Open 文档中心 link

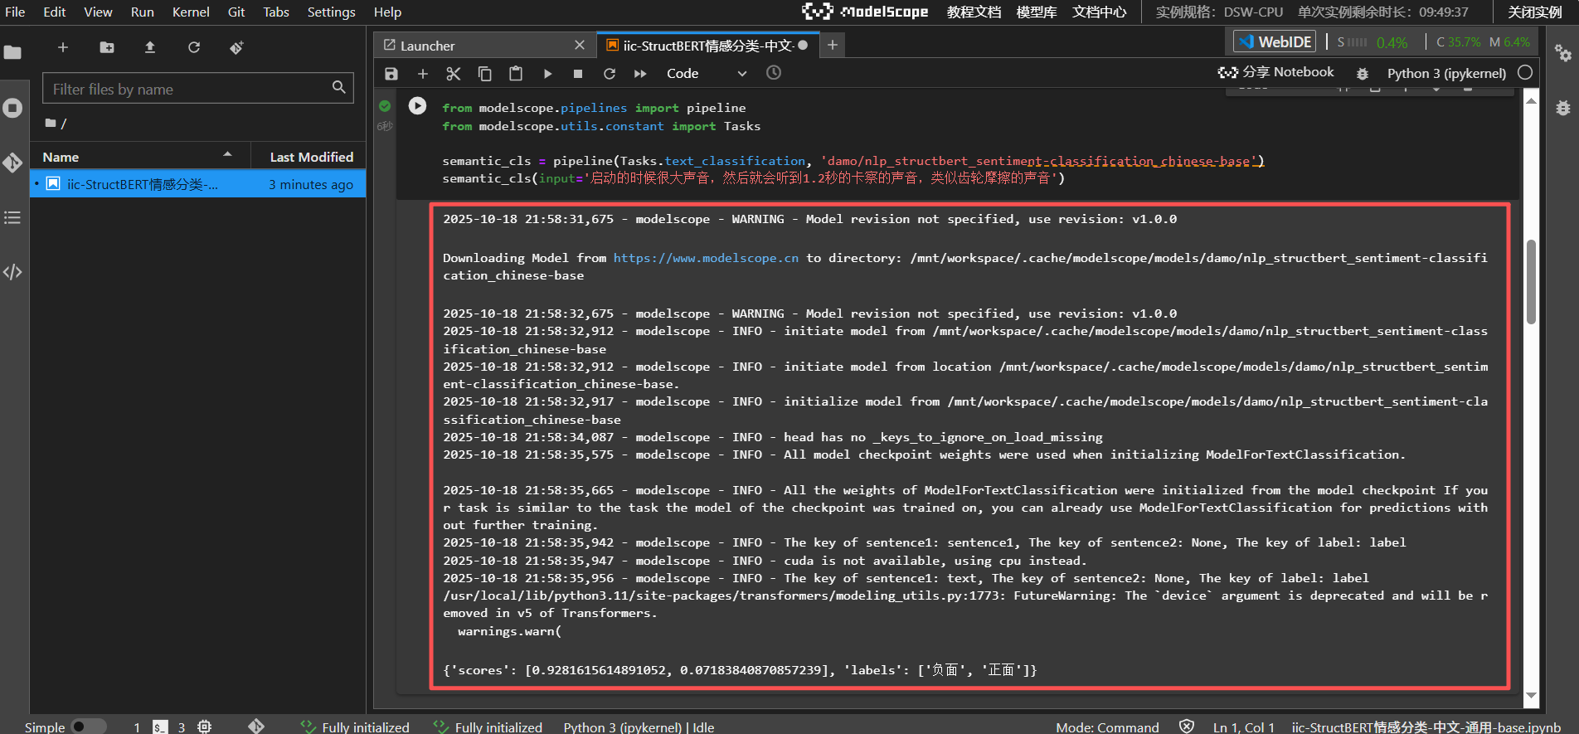click(1100, 12)
